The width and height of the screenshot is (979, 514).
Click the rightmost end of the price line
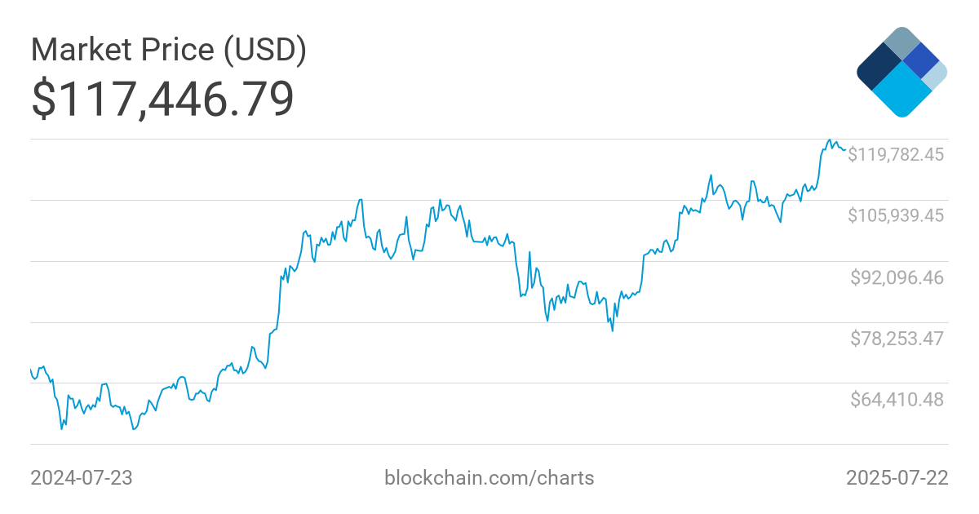[844, 148]
